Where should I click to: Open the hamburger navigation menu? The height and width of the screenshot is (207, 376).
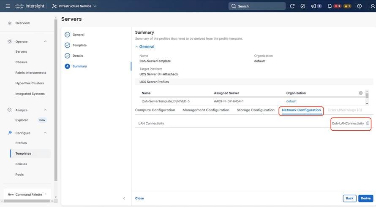pos(8,6)
